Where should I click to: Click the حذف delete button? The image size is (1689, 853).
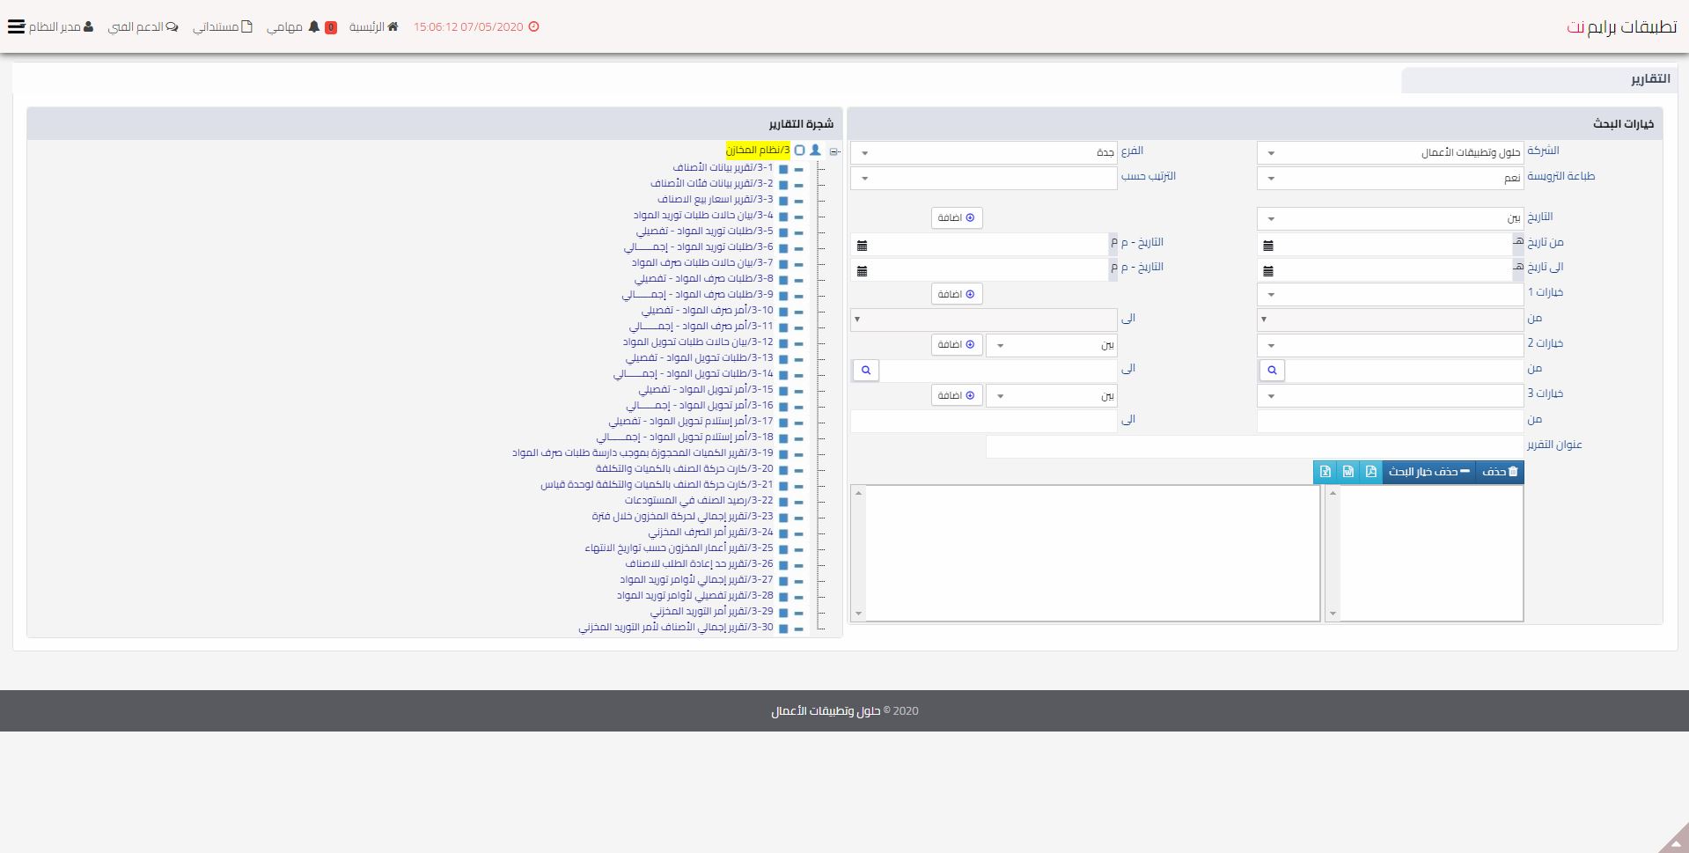1500,472
